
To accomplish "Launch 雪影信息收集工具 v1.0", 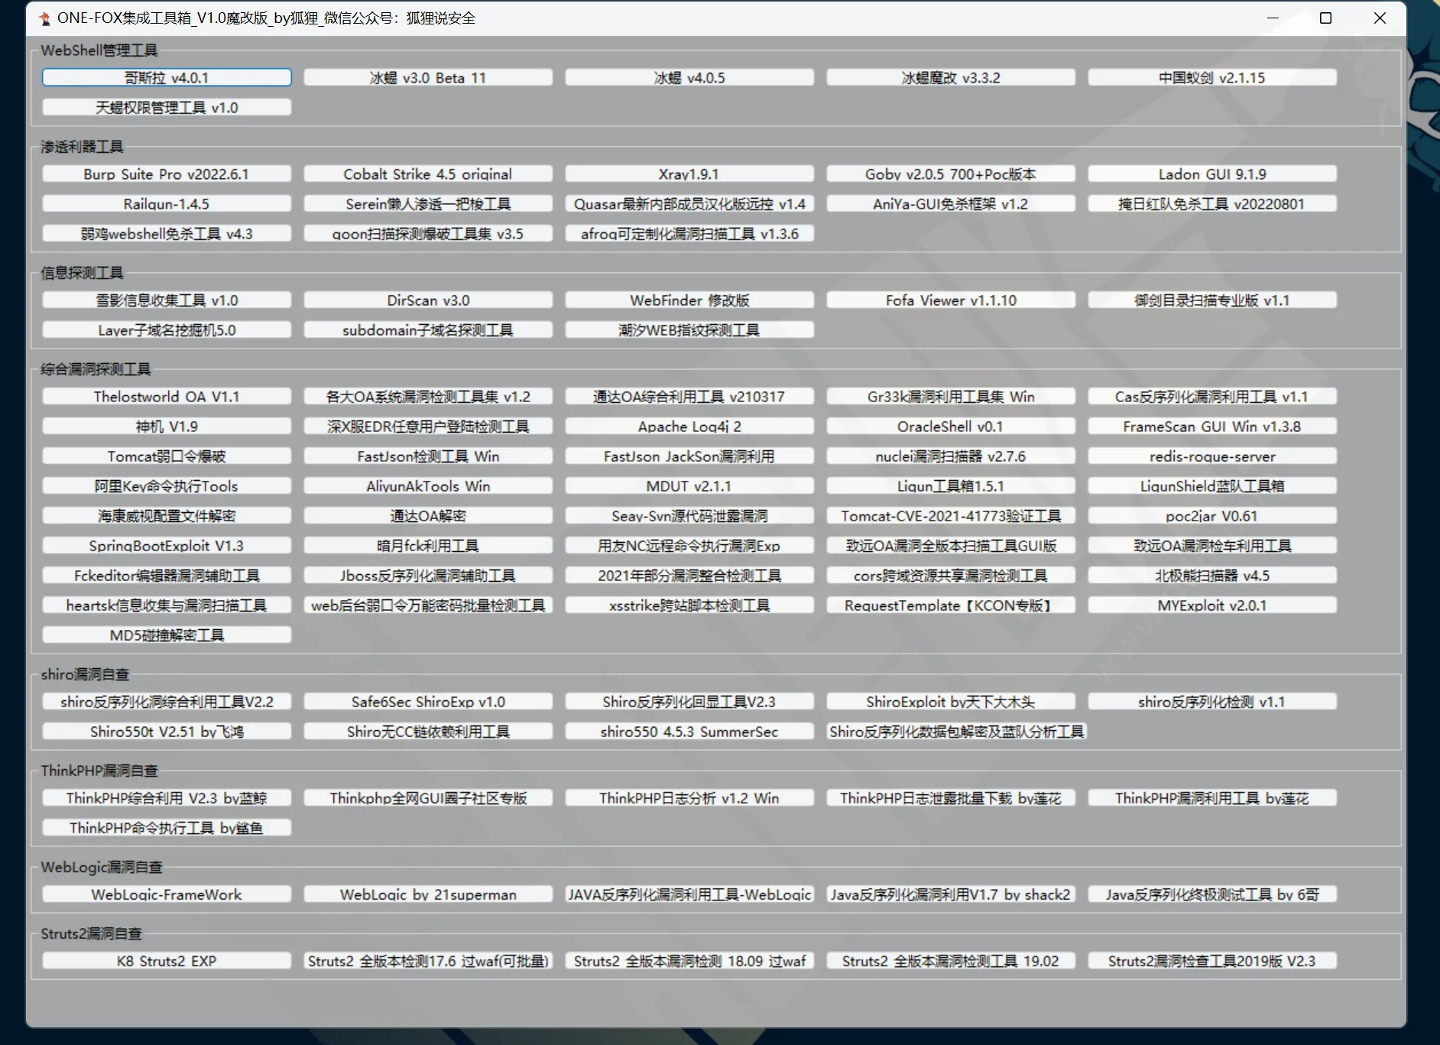I will 167,300.
